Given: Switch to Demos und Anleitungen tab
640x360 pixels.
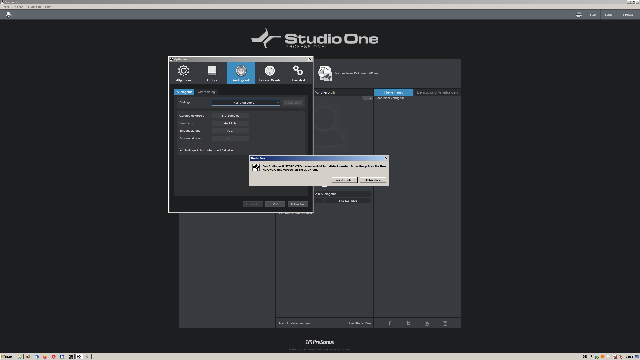Looking at the screenshot, I should pos(437,92).
